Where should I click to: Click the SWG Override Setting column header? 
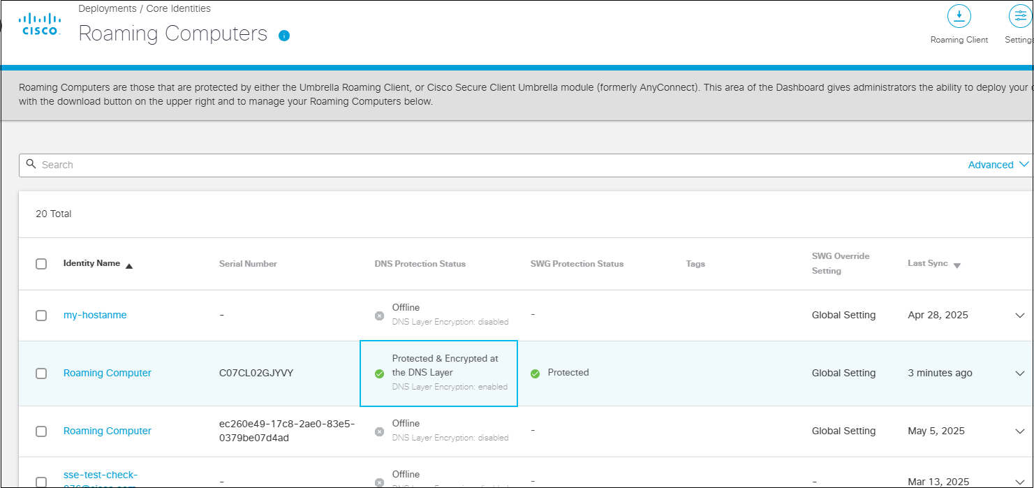(x=841, y=263)
